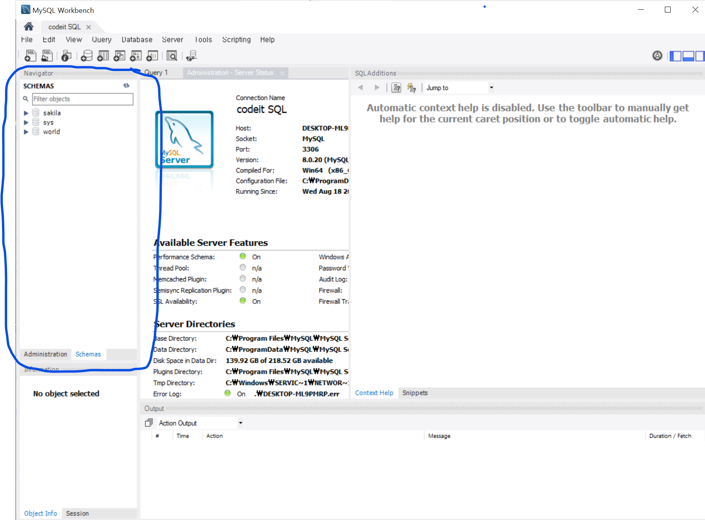
Task: Open the Query menu
Action: 102,39
